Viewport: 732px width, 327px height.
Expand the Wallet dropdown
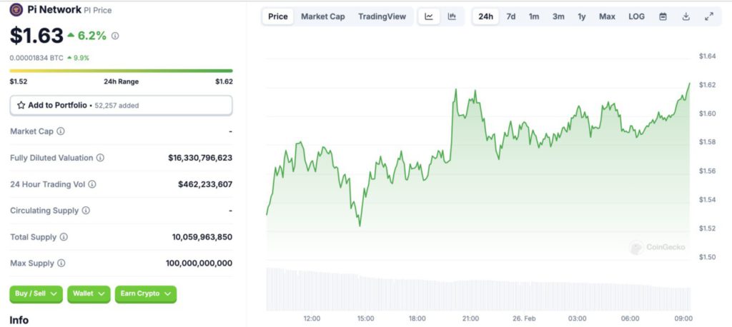(x=89, y=293)
